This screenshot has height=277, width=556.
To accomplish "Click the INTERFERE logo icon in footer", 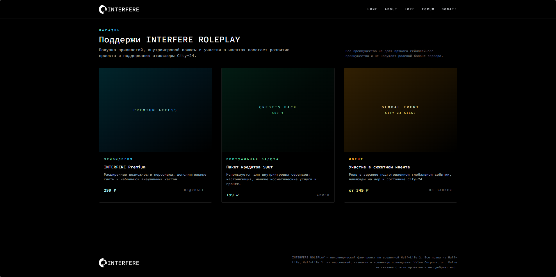I will [x=103, y=263].
